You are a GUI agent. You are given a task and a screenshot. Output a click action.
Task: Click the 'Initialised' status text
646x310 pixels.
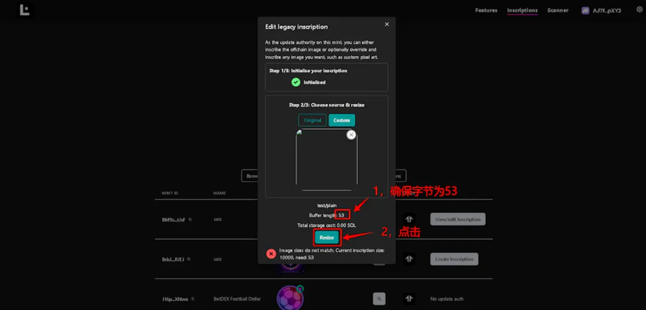(315, 82)
